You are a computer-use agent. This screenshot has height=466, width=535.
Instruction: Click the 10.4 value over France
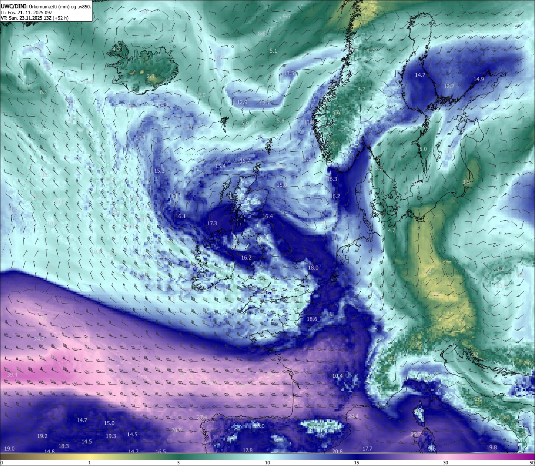coord(337,376)
